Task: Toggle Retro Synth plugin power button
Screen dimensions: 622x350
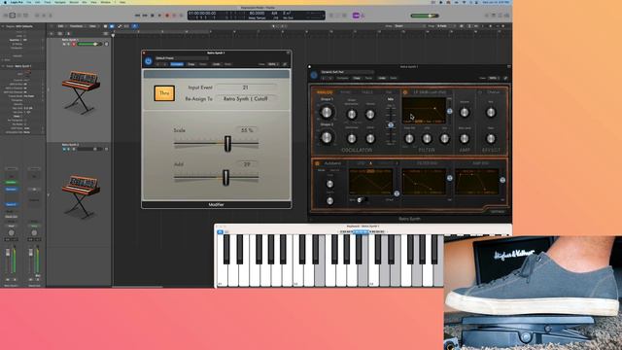Action: (314, 75)
